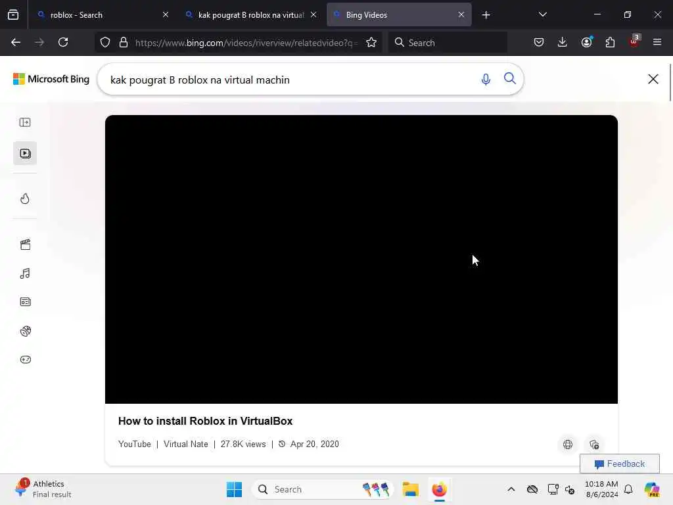
Task: Click the page vertical scrollbar
Action: 670,82
